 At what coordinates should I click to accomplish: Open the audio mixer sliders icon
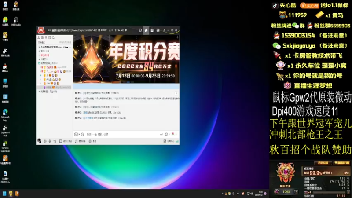pos(55,141)
